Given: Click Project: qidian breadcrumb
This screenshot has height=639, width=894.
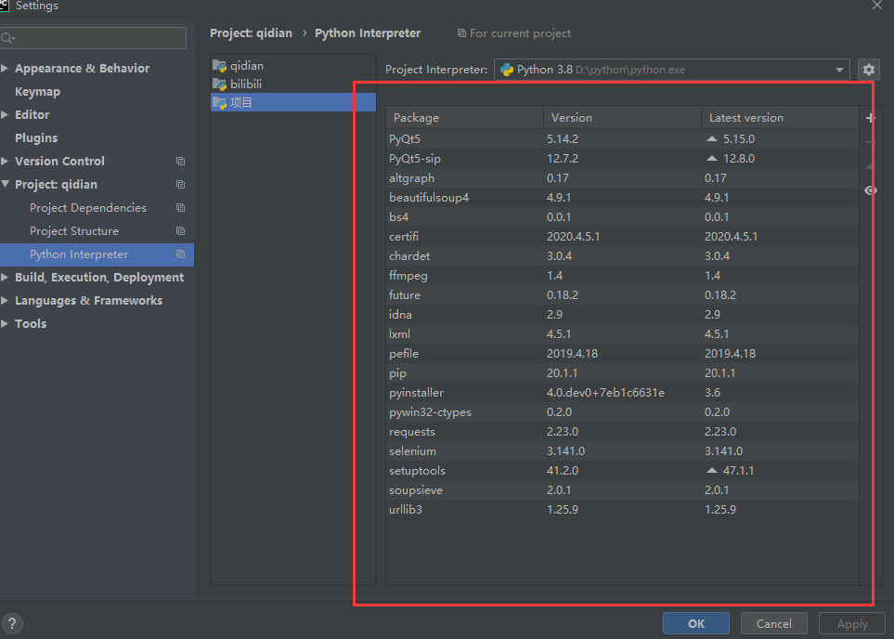Looking at the screenshot, I should click(x=251, y=33).
